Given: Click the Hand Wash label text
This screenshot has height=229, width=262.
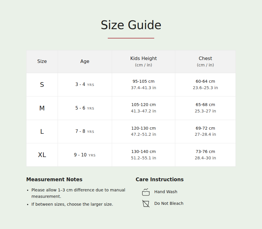Looking at the screenshot, I should pos(166,192).
